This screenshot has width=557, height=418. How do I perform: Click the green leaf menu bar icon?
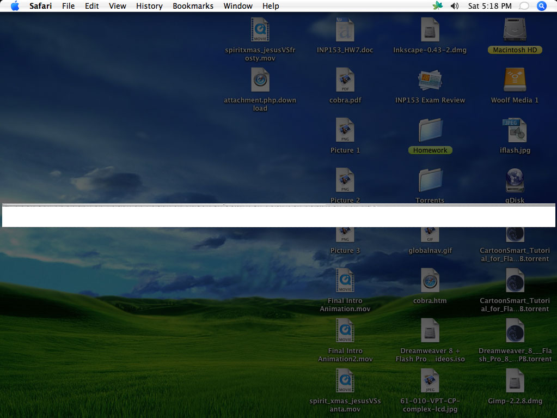click(x=438, y=5)
